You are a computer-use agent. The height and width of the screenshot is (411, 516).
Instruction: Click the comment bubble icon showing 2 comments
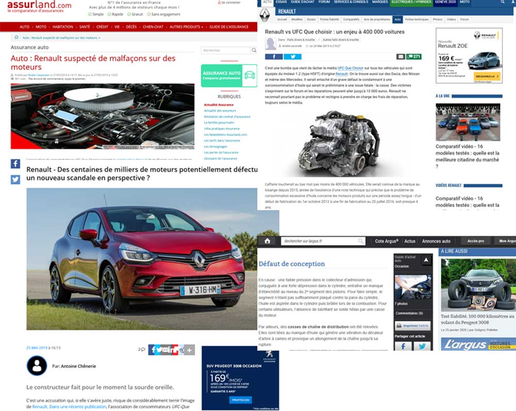(143, 350)
